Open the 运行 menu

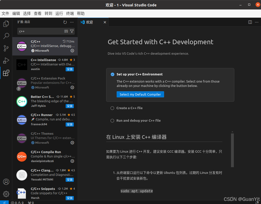click(59, 14)
